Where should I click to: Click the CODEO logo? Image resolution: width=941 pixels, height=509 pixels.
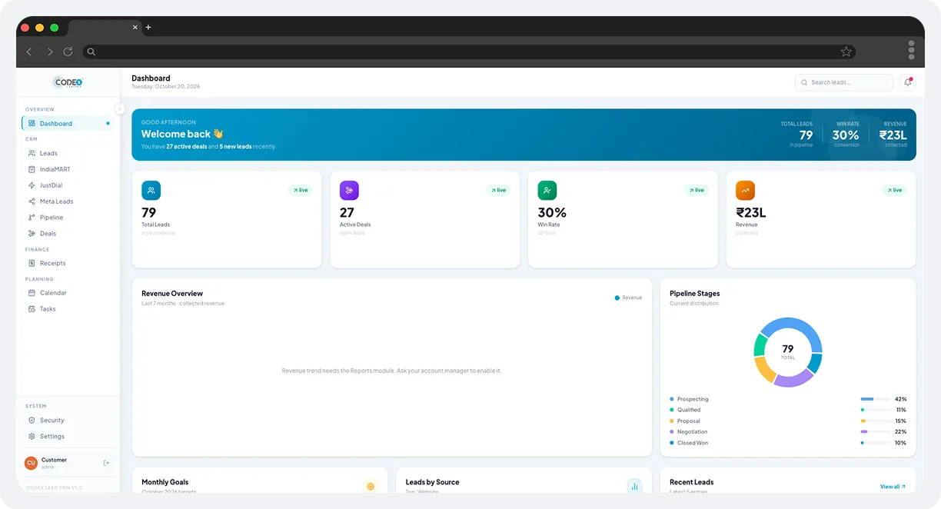click(68, 82)
